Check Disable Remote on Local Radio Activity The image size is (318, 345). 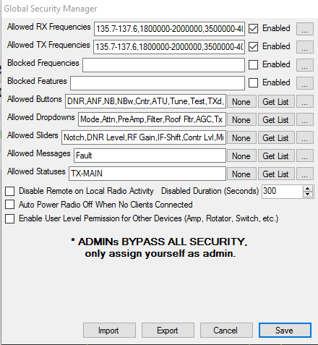(9, 191)
